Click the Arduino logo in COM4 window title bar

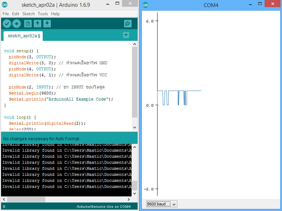(145, 5)
